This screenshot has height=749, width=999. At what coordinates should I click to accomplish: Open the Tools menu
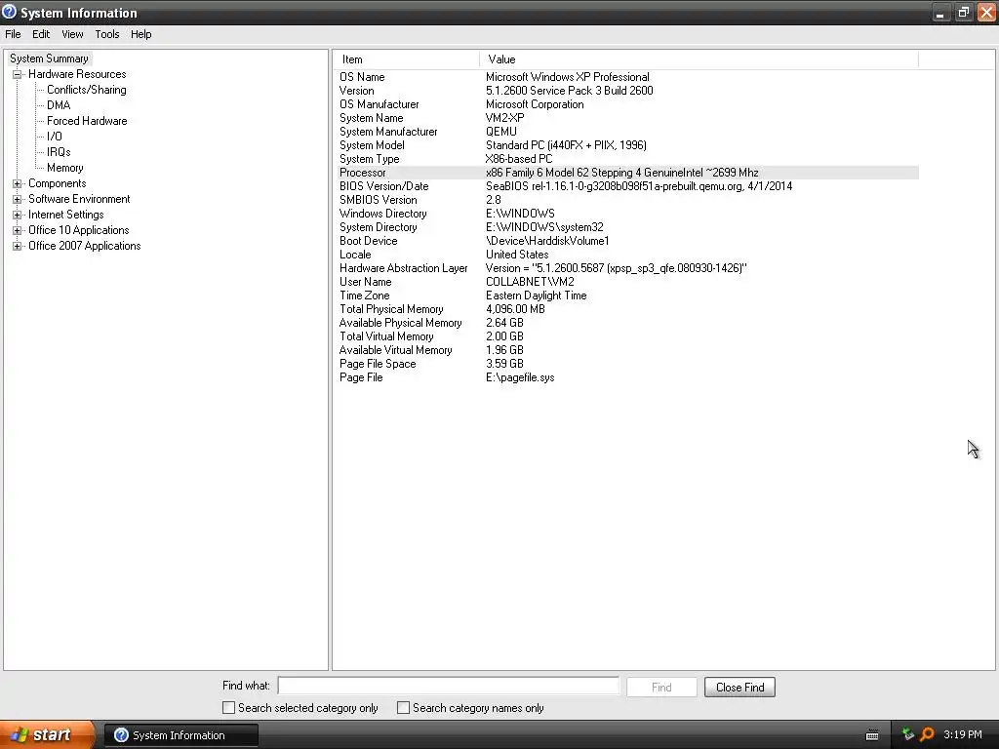click(x=107, y=34)
